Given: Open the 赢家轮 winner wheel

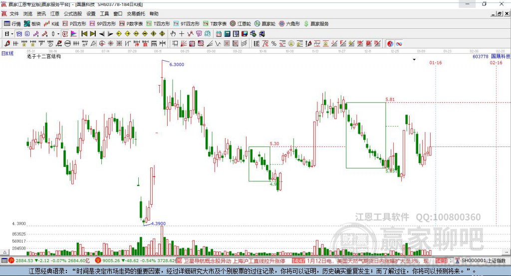Looking at the screenshot, I should pos(265,24).
